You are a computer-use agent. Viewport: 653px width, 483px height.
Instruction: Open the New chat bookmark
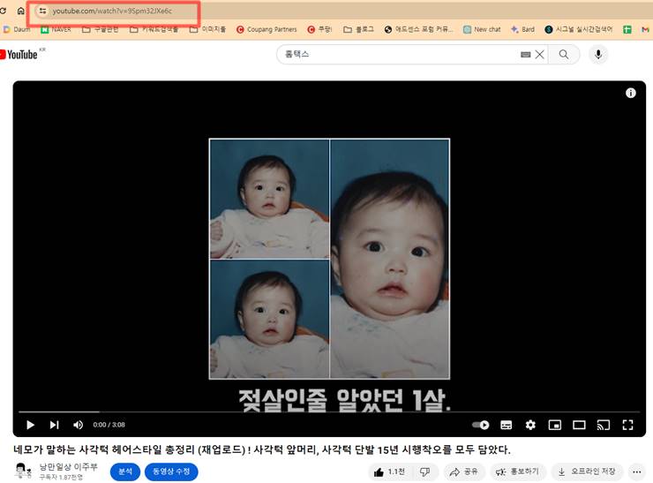pyautogui.click(x=482, y=29)
